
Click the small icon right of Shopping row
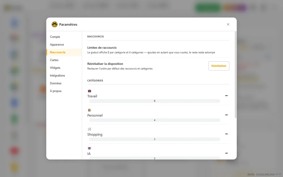click(x=226, y=134)
